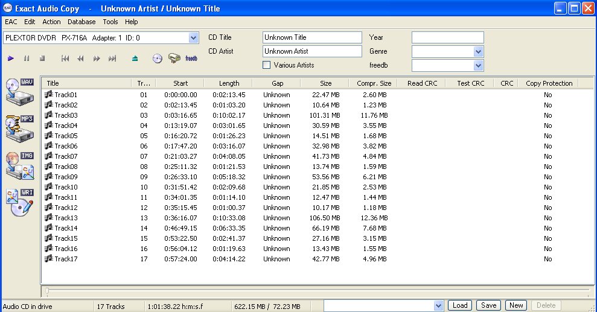597x312 pixels.
Task: Expand the freedb category dropdown
Action: 479,65
